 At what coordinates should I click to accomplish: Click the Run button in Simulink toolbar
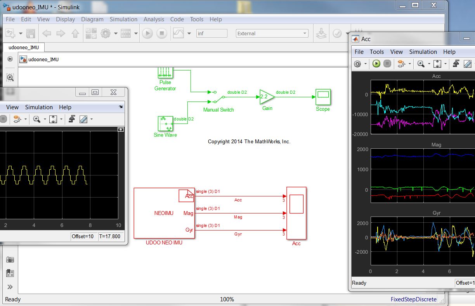(x=147, y=33)
